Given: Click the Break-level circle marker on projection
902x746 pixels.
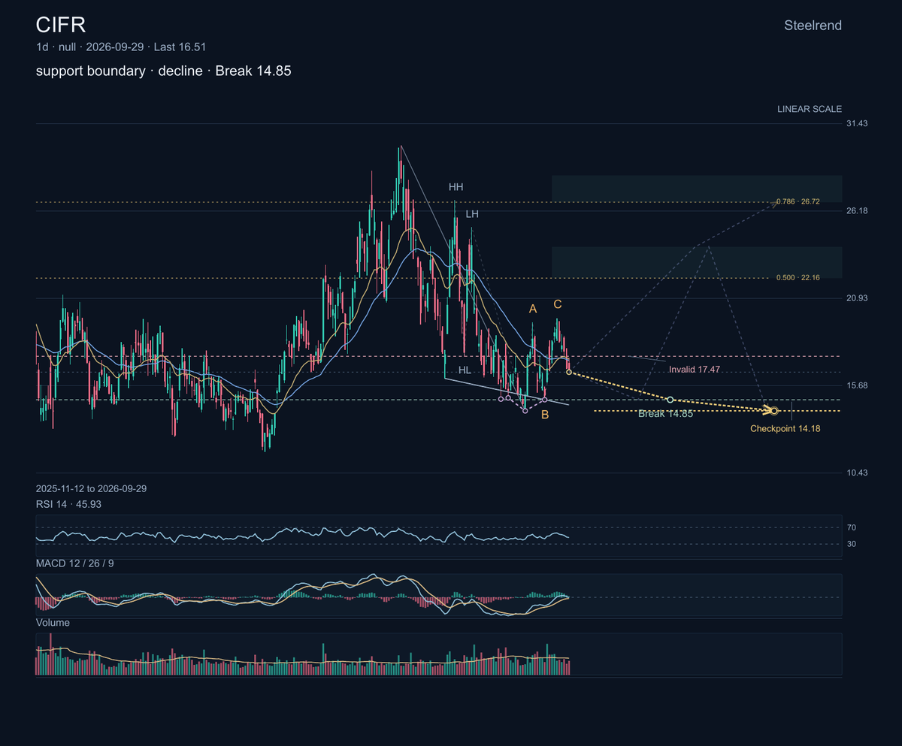Looking at the screenshot, I should click(x=670, y=400).
